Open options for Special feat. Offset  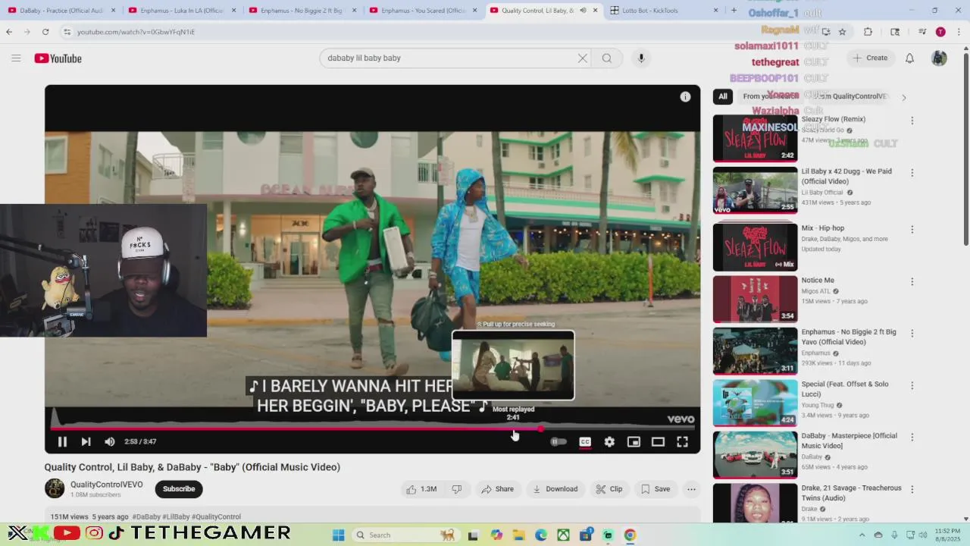(x=912, y=386)
